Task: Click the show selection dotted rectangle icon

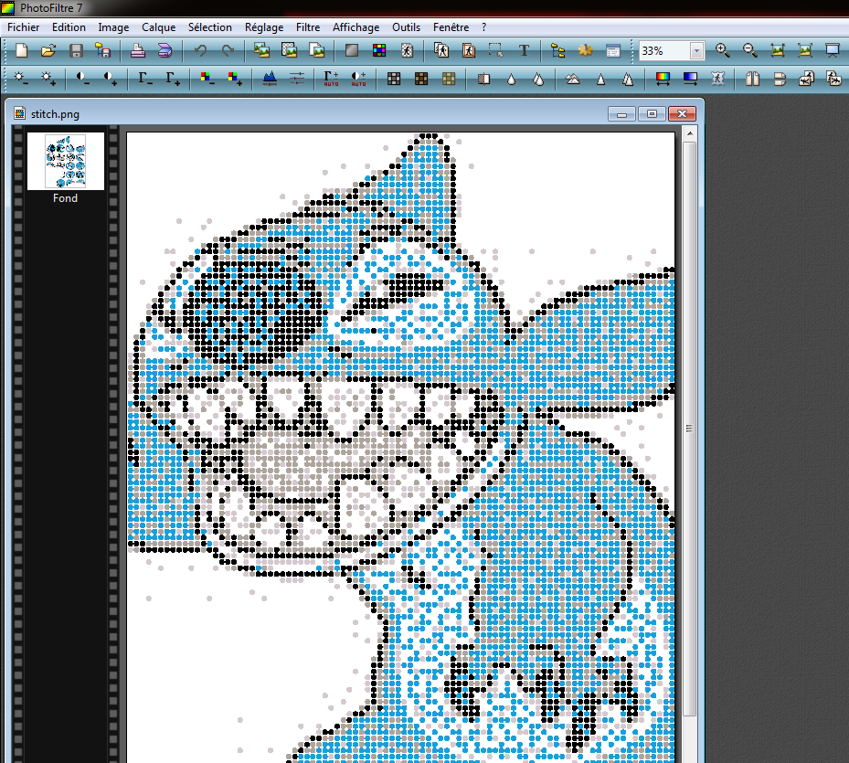Action: click(x=495, y=51)
